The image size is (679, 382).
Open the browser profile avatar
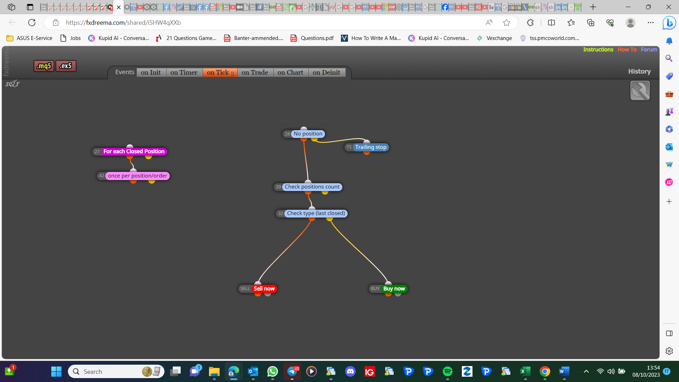pyautogui.click(x=630, y=23)
